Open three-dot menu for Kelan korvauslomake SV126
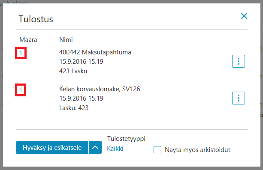 point(239,98)
